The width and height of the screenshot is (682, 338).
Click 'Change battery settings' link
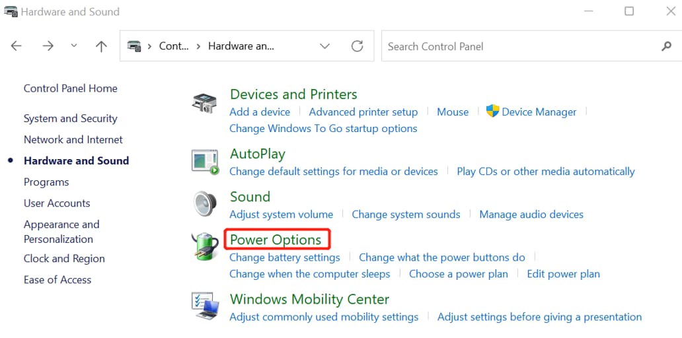284,257
